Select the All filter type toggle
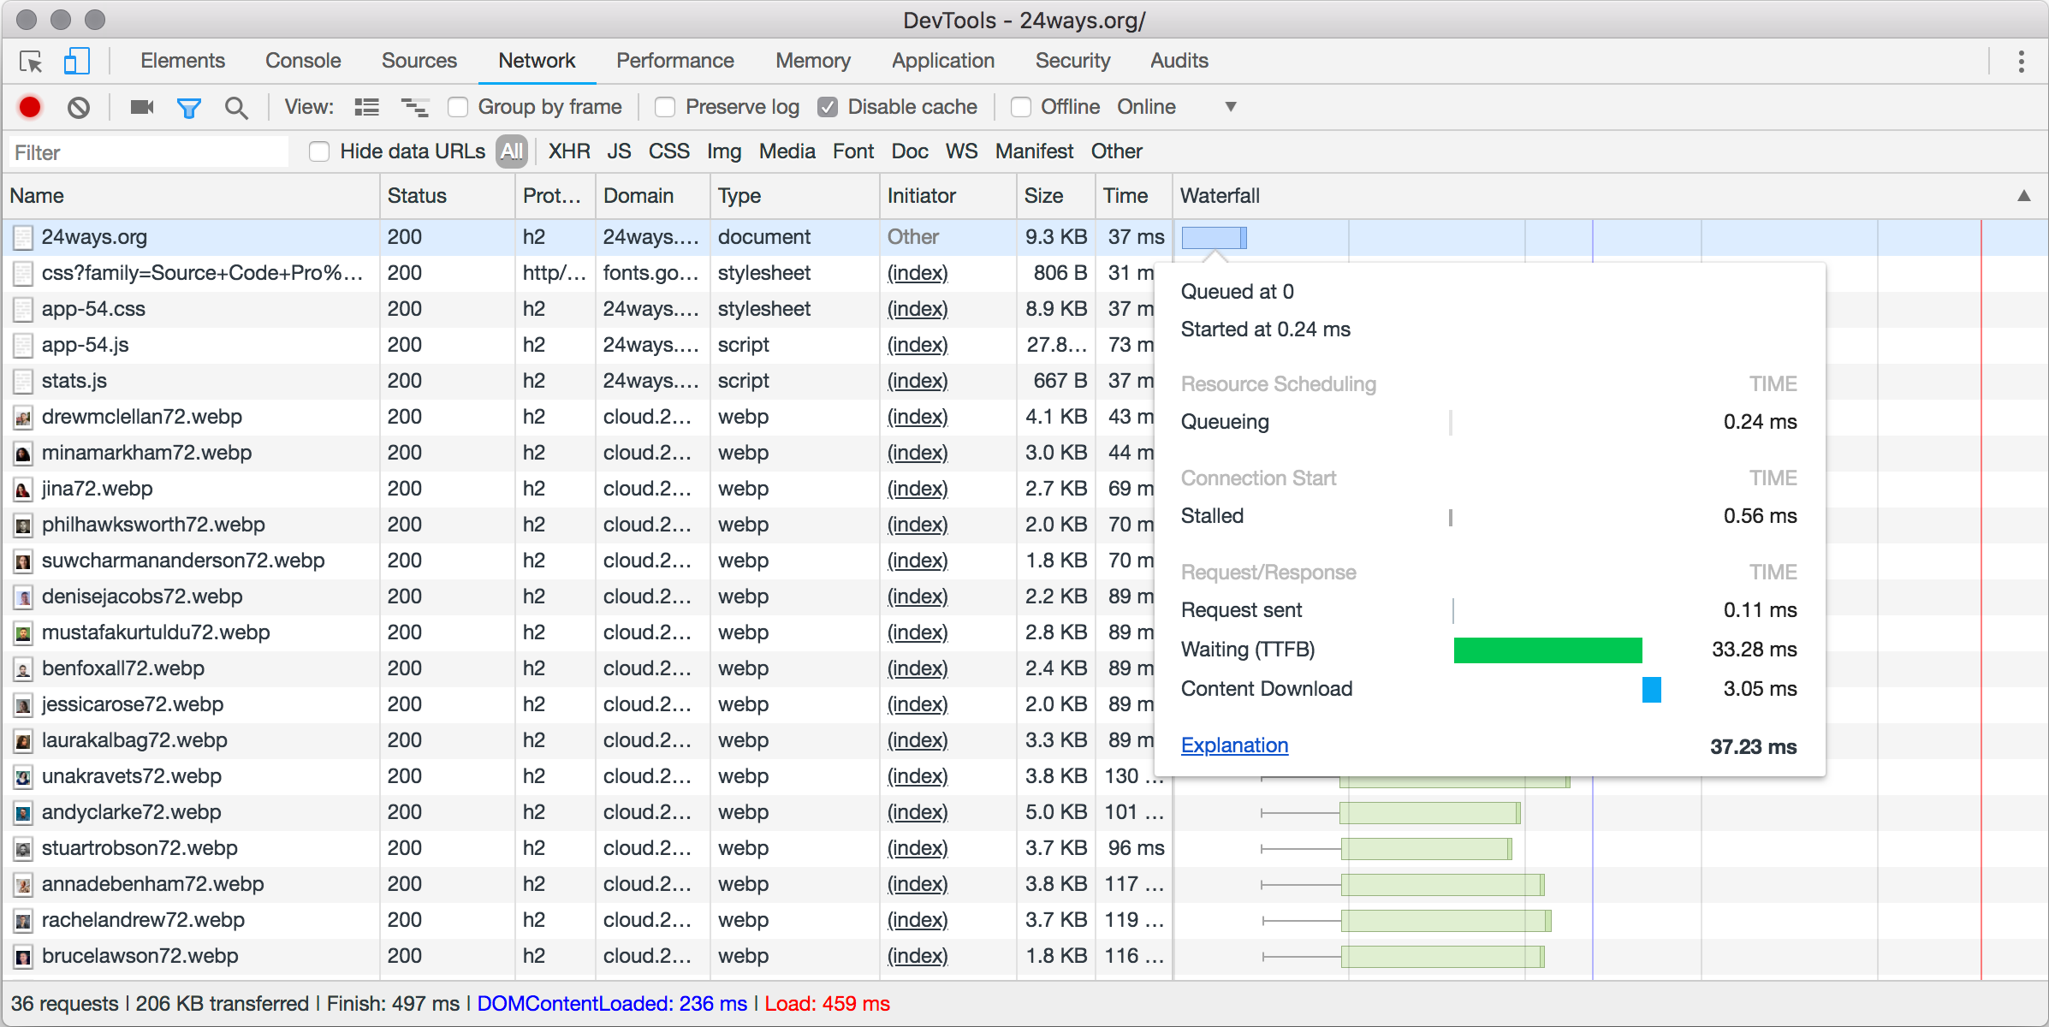The image size is (2049, 1027). [x=512, y=151]
